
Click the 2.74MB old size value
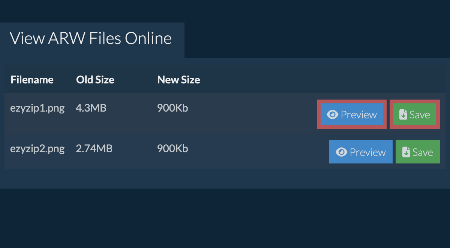pyautogui.click(x=94, y=149)
